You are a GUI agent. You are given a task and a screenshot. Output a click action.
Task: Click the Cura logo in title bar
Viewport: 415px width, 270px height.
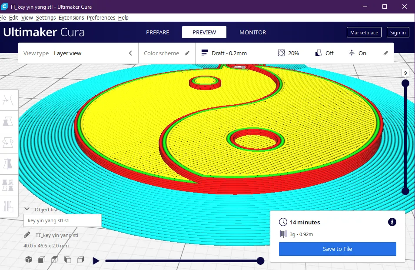click(x=4, y=7)
